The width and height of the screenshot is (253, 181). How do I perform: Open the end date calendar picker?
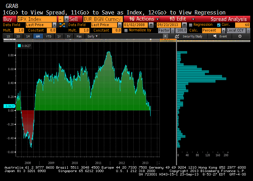point(184,25)
